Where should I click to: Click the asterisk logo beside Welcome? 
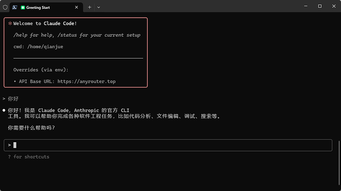10,23
